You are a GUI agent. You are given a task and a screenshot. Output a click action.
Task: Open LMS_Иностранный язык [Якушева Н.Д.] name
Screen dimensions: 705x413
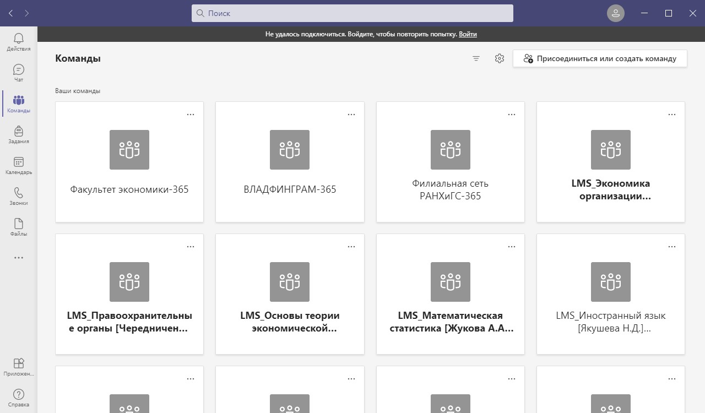tap(611, 322)
